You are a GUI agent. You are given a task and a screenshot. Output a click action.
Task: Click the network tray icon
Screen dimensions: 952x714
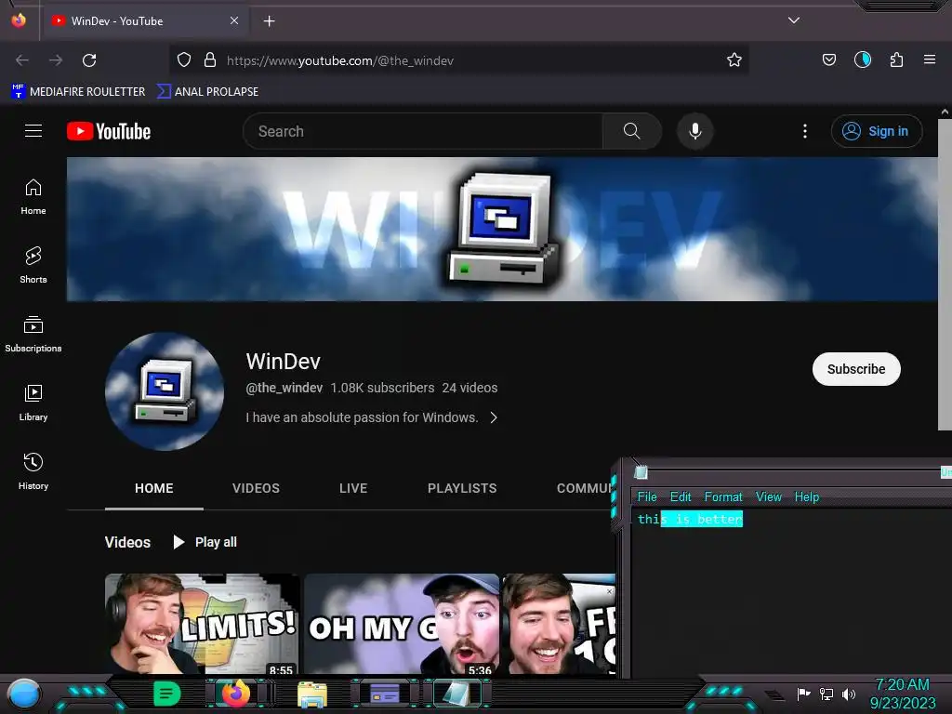[x=826, y=694]
